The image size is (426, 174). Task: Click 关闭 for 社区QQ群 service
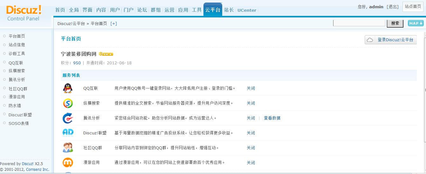[251, 148]
